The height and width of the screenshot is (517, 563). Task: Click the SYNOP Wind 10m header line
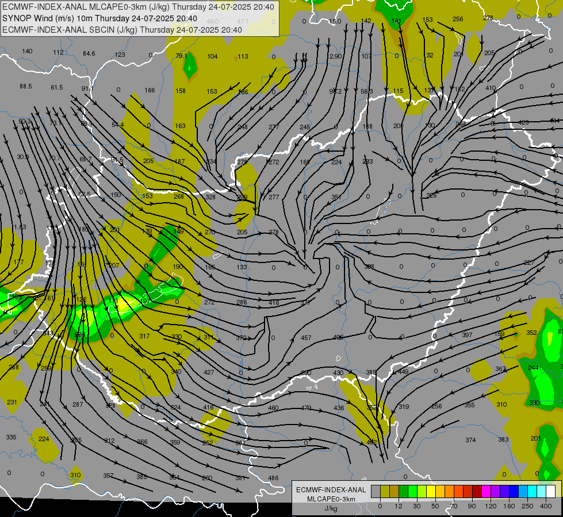pos(99,18)
